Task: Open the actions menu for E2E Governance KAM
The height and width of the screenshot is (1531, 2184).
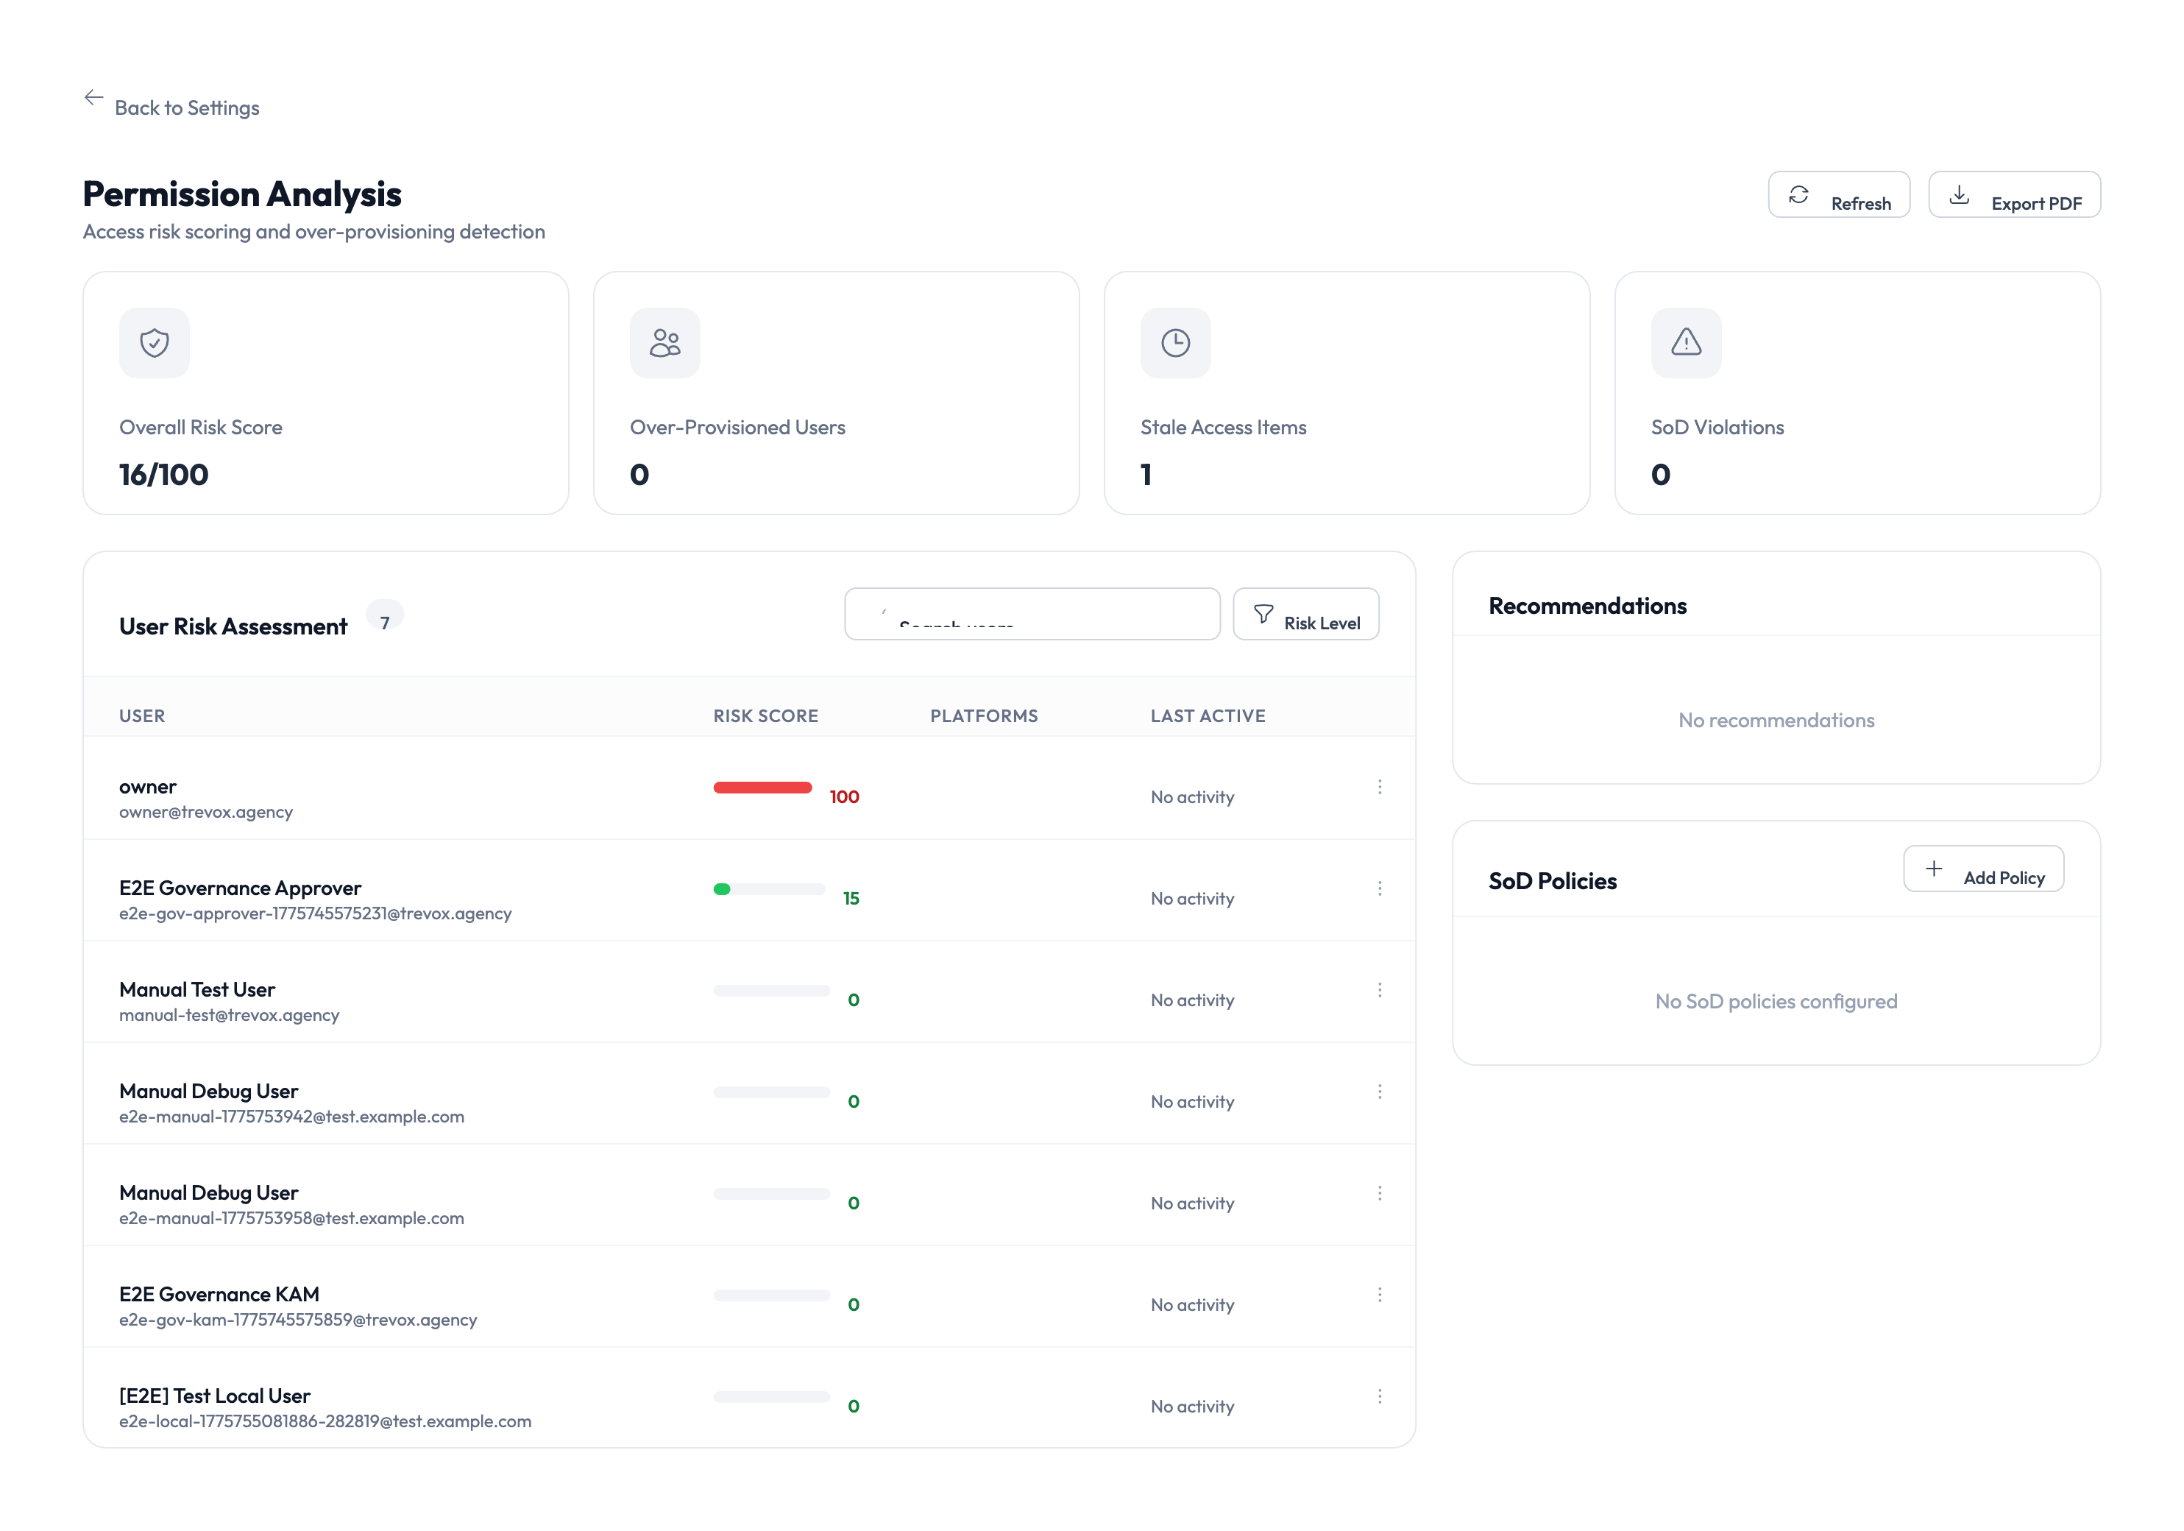Action: coord(1380,1294)
